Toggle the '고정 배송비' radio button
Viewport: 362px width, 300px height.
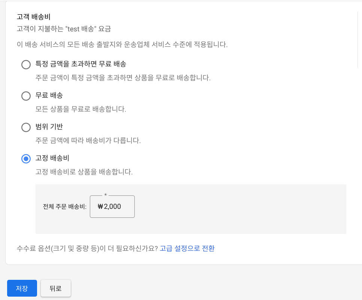pyautogui.click(x=26, y=159)
